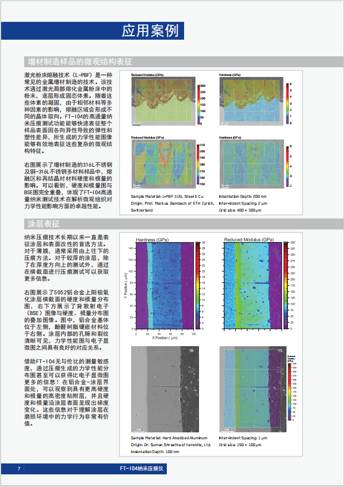Open top-right Hardness overlay map thumbnail
This screenshot has width=344, height=487.
pos(252,101)
